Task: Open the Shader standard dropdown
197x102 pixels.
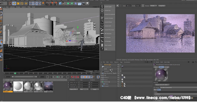Action: 178,87
